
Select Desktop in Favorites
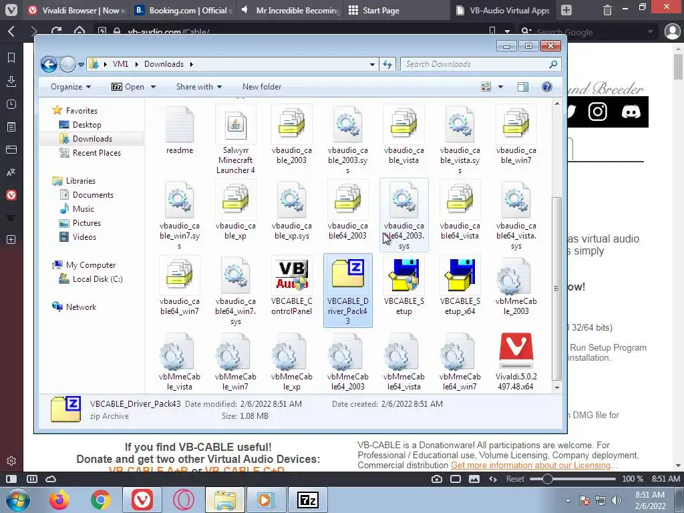pyautogui.click(x=87, y=125)
